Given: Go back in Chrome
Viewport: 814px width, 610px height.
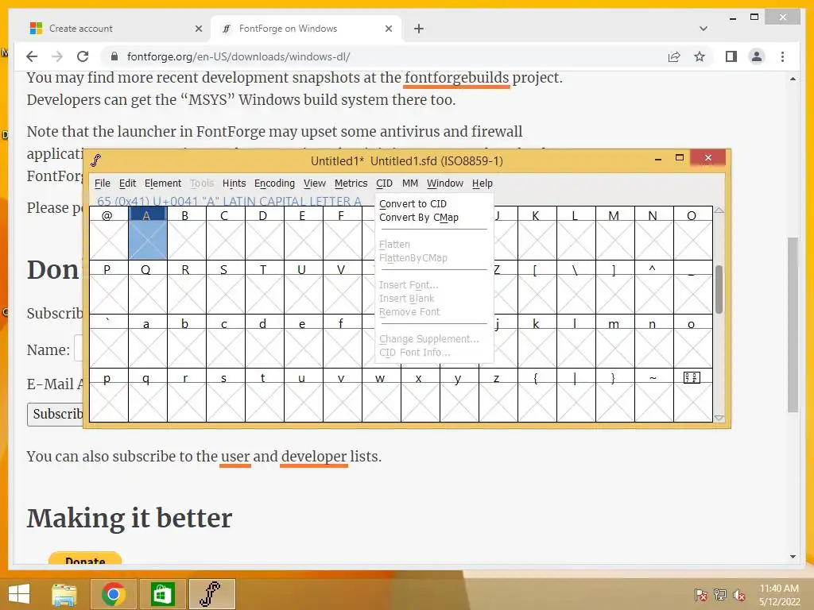Looking at the screenshot, I should (x=32, y=56).
